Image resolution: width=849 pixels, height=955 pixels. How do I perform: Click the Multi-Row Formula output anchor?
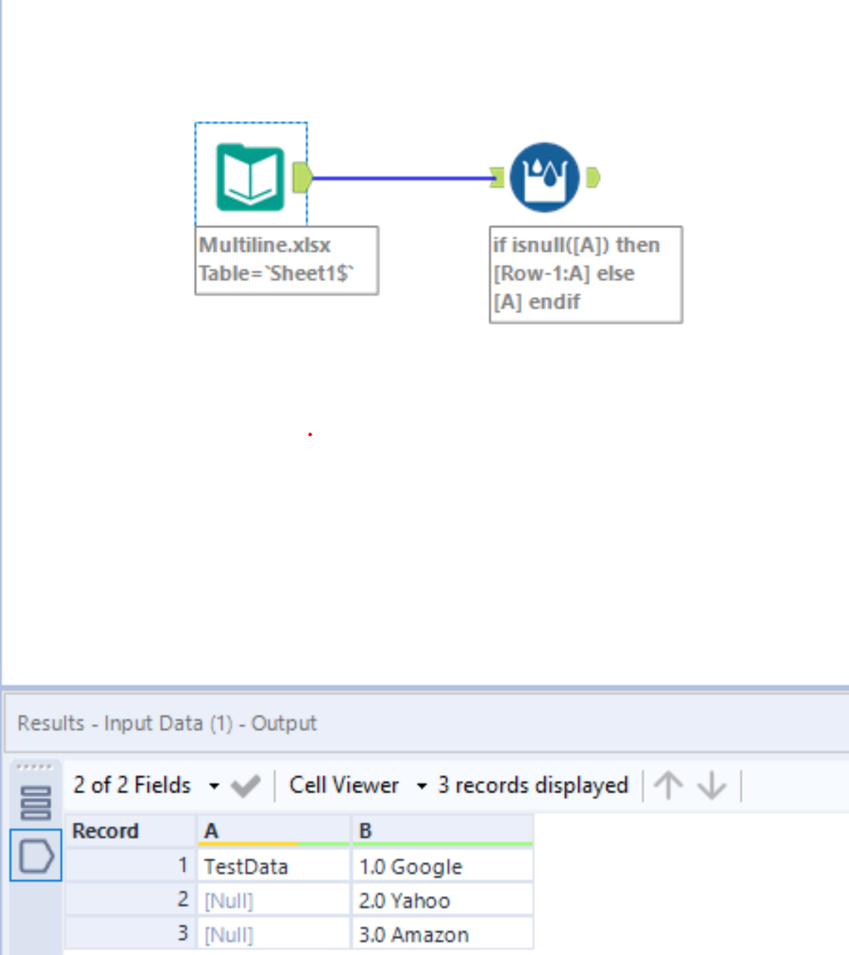592,175
